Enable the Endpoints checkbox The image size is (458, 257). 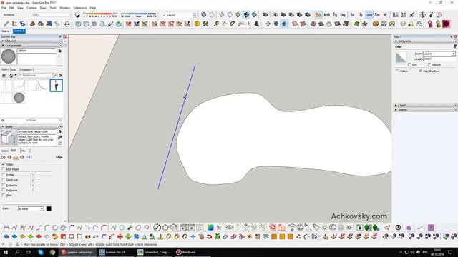4,190
